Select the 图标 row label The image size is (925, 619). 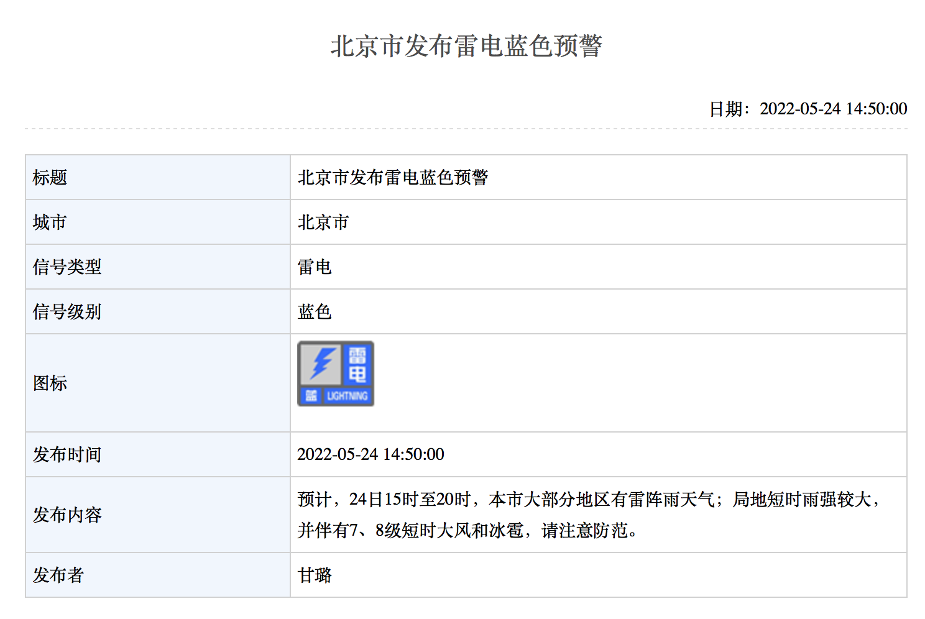(x=50, y=383)
